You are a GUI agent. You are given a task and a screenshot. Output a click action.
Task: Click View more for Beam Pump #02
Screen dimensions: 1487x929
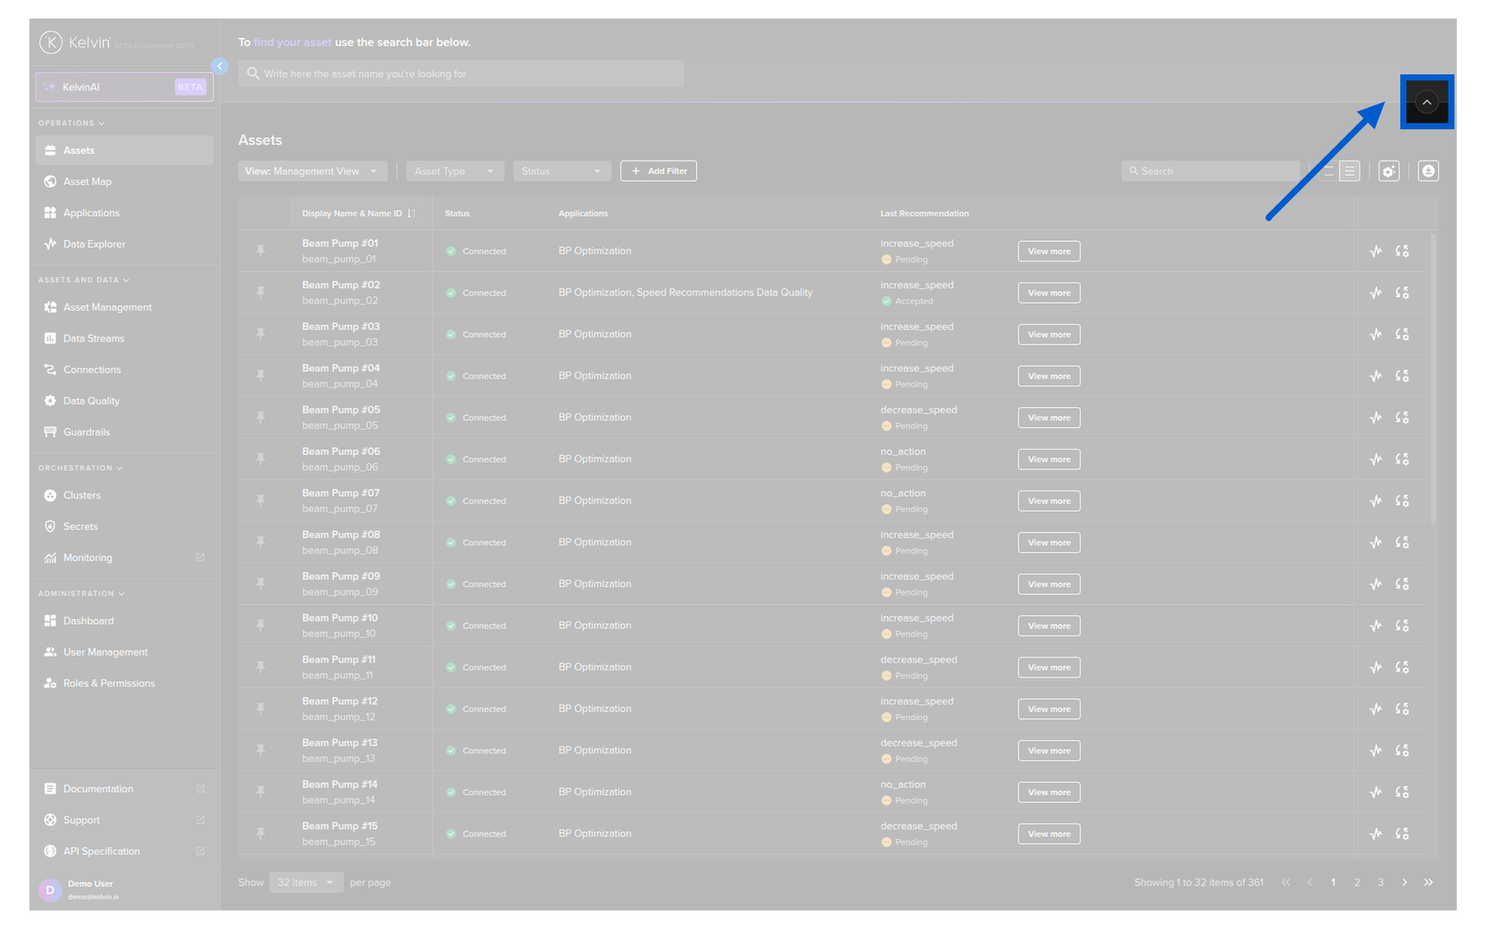[x=1048, y=293]
